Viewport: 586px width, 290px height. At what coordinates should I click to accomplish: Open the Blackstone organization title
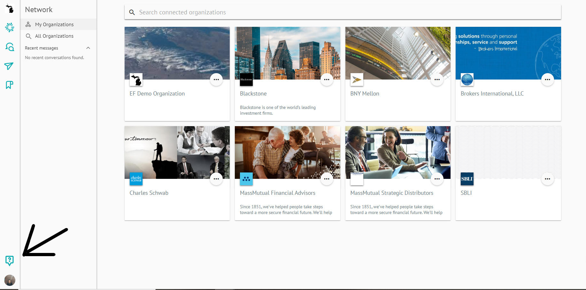pyautogui.click(x=253, y=94)
